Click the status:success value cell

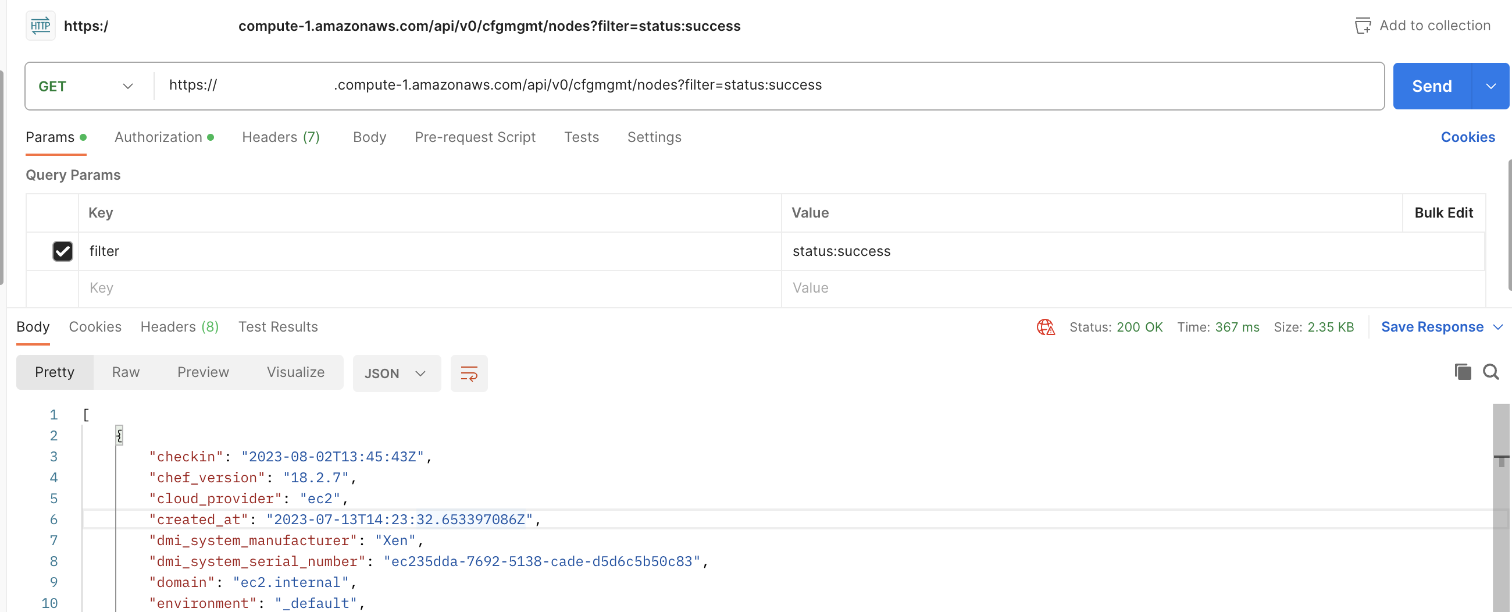1133,251
